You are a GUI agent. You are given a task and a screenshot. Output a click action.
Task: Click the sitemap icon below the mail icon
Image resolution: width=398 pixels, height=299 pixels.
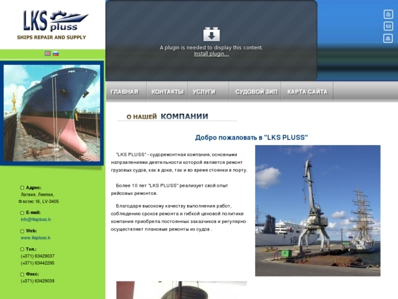tap(388, 39)
